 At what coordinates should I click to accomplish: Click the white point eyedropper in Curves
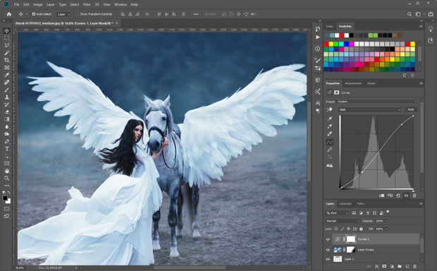tap(329, 134)
